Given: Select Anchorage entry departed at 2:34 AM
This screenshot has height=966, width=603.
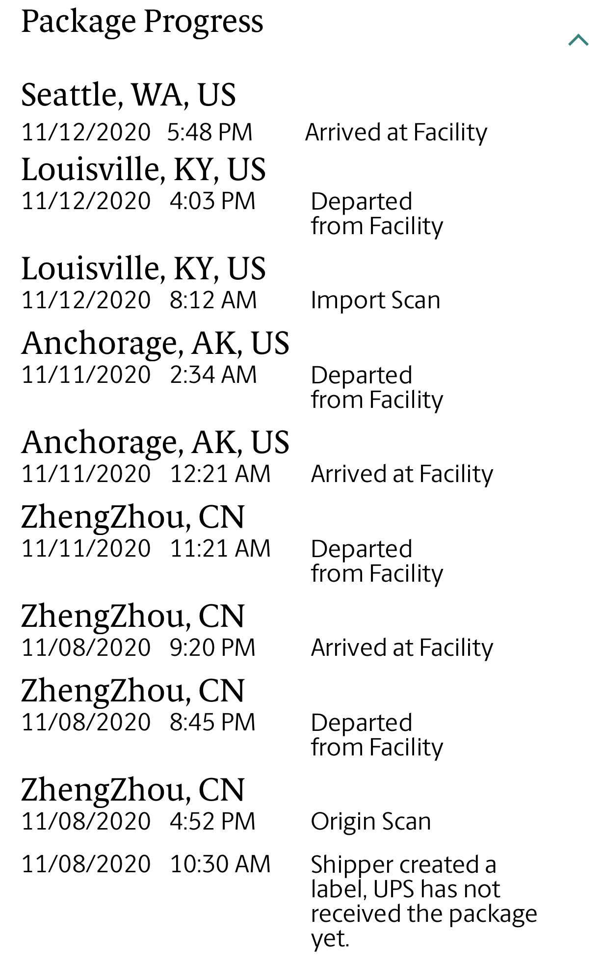Looking at the screenshot, I should [155, 343].
